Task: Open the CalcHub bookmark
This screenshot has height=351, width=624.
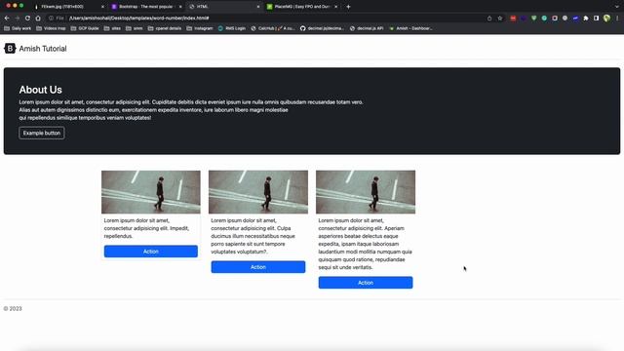Action: point(273,28)
